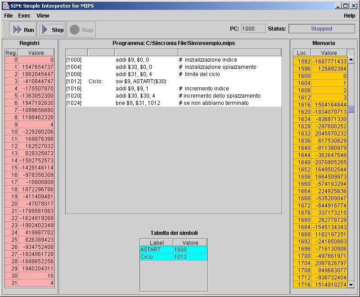Screen dimensions: 360x297
Task: Open the Exec menu
Action: click(24, 16)
